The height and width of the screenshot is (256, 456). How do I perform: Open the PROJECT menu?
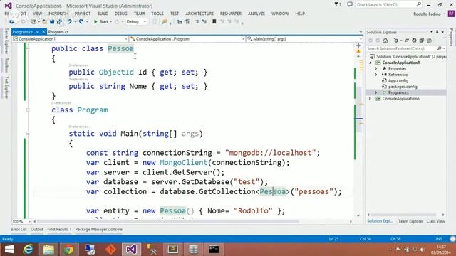point(83,14)
